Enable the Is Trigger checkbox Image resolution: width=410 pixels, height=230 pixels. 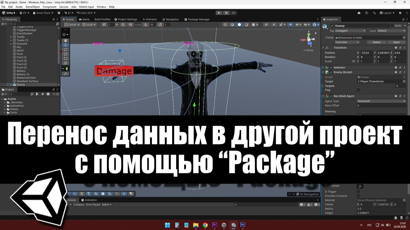[x=358, y=192]
